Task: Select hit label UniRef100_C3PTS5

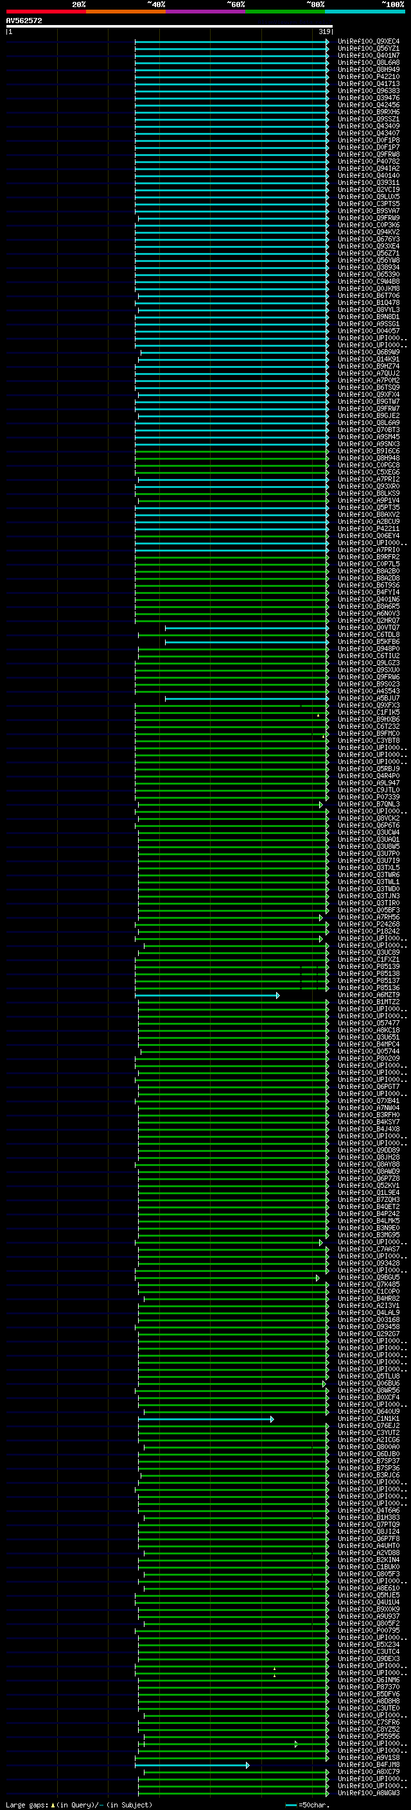Action: point(369,204)
